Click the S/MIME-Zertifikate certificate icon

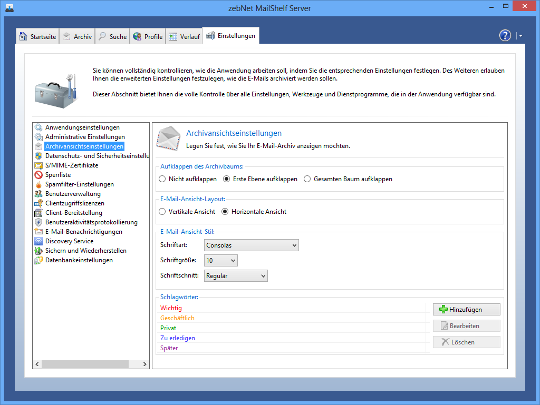pos(38,165)
